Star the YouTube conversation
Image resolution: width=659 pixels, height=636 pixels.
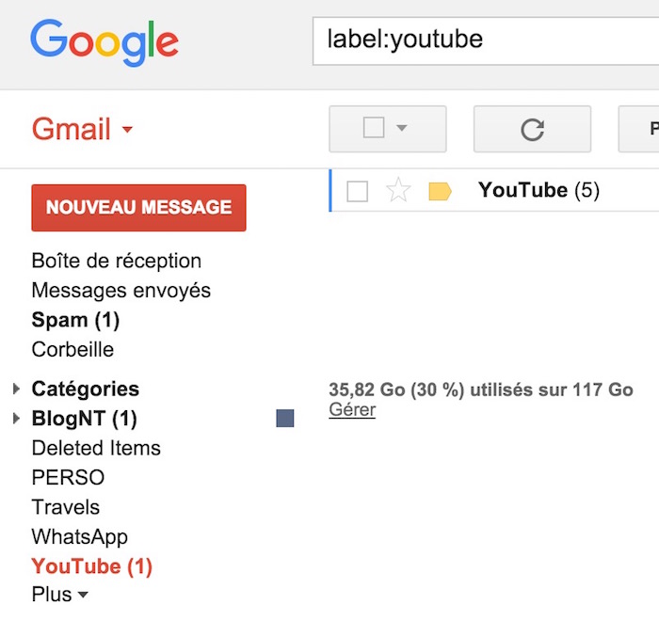click(x=399, y=191)
